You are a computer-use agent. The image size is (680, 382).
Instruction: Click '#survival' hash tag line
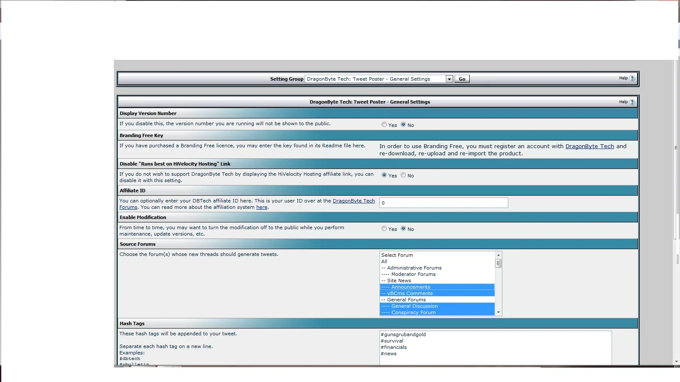392,341
